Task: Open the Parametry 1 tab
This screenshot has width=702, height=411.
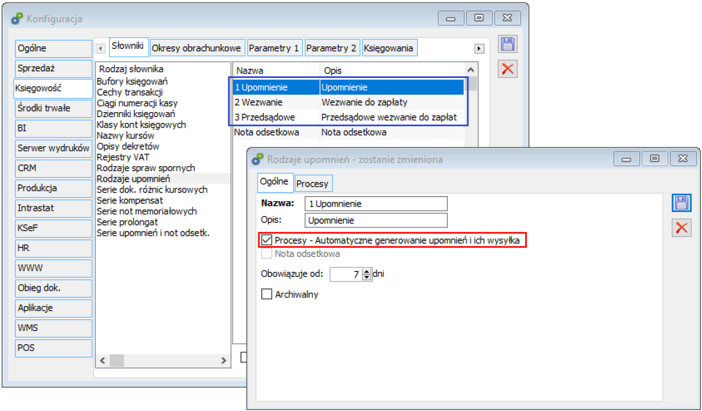Action: (275, 48)
